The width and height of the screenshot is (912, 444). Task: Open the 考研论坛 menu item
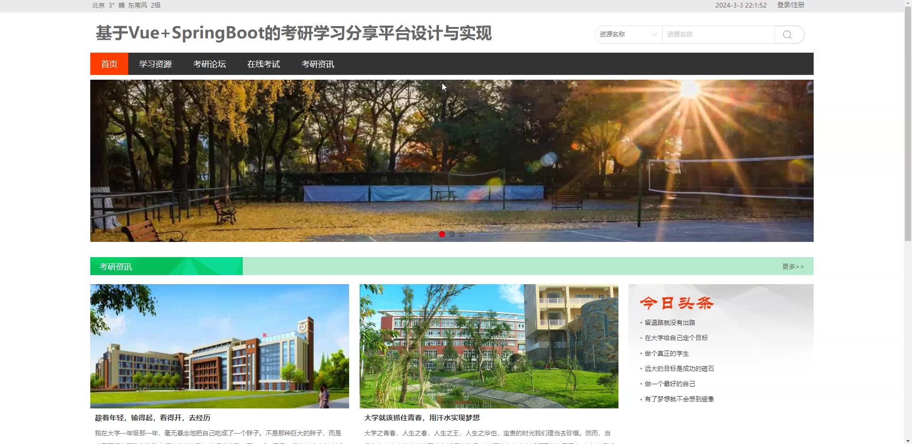tap(209, 64)
